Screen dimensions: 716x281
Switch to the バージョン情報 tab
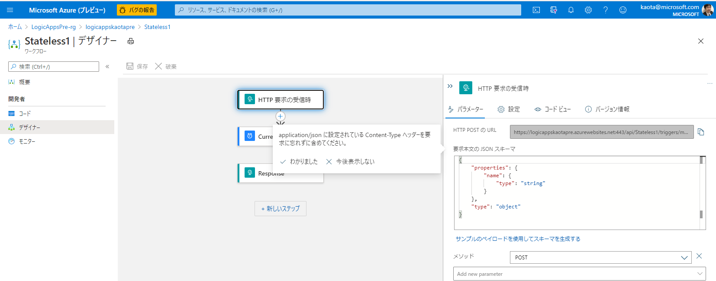607,109
